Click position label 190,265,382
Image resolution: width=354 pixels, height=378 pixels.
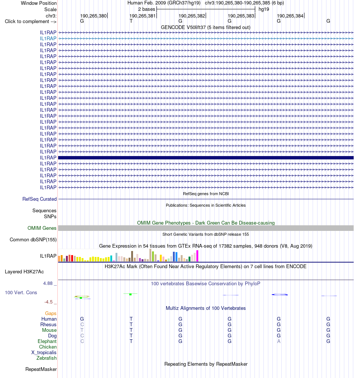pos(192,16)
